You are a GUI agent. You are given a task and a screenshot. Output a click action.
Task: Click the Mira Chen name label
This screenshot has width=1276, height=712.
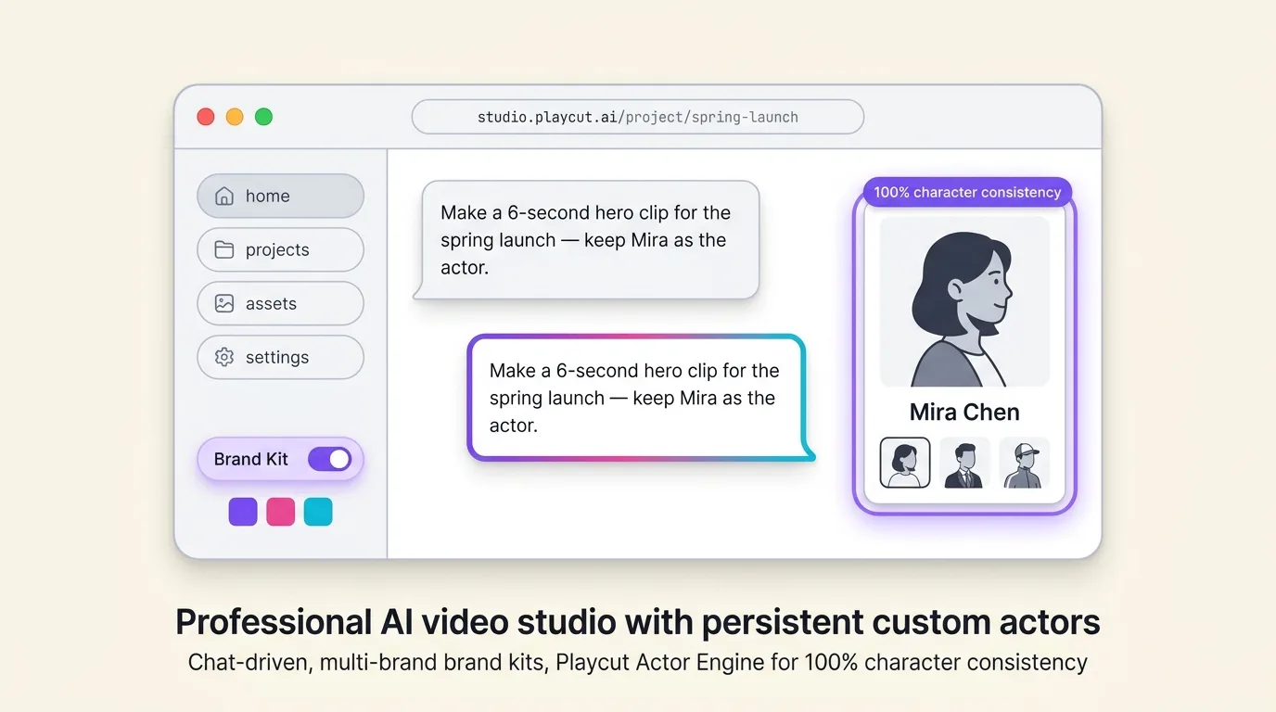tap(964, 413)
